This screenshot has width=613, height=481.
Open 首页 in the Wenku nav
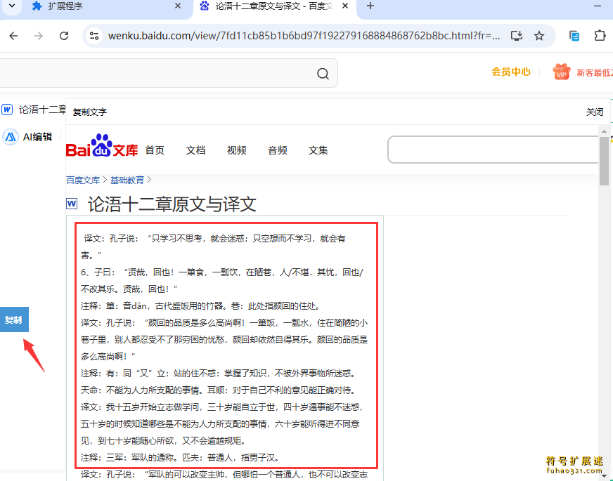[x=155, y=150]
